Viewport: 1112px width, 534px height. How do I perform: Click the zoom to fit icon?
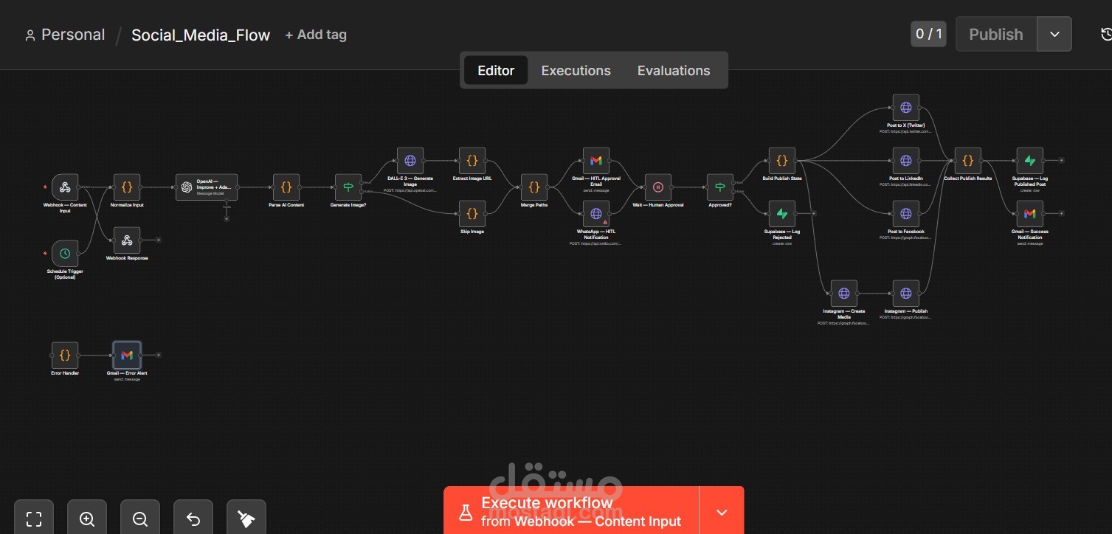click(33, 517)
